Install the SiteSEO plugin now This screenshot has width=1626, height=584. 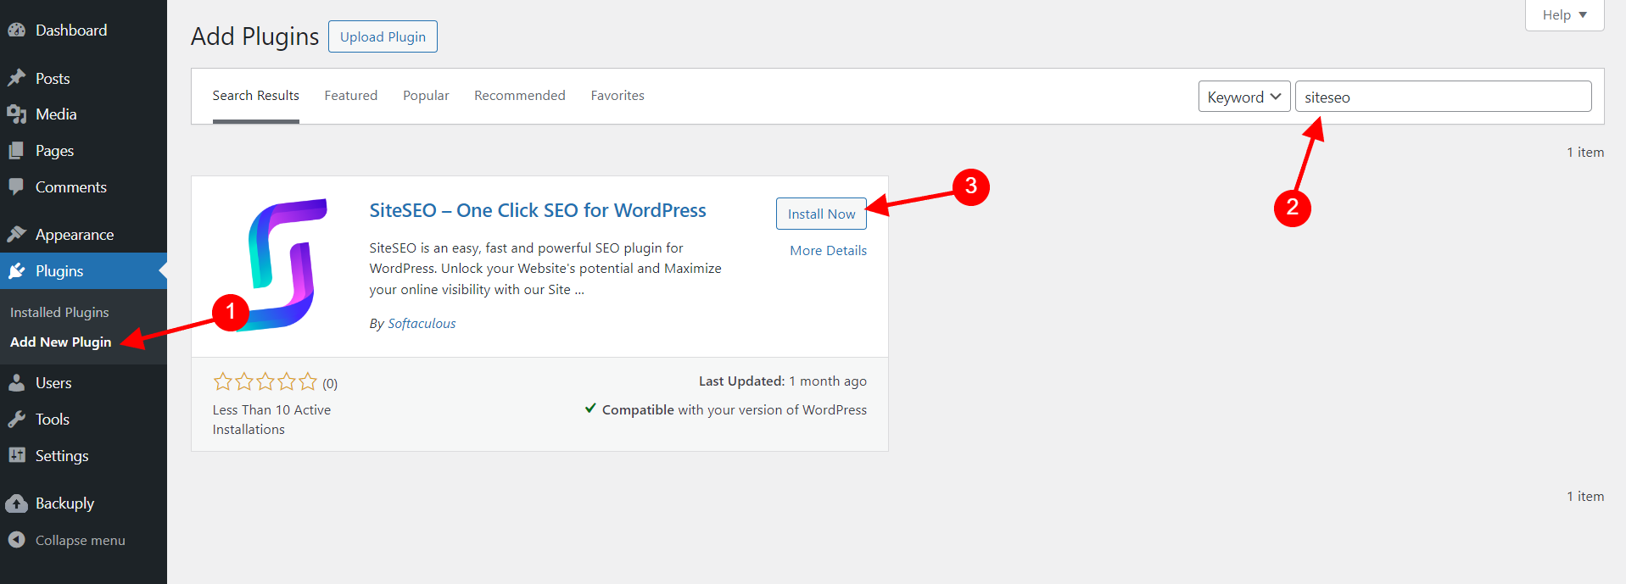tap(821, 214)
